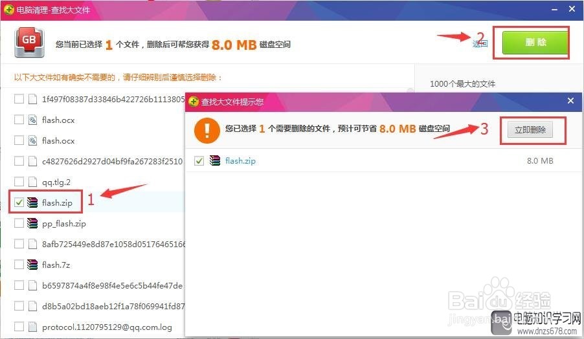Screen dimensions: 584x339
Task: Click the 立即删除 button in the prompt dialog
Action: pyautogui.click(x=530, y=130)
